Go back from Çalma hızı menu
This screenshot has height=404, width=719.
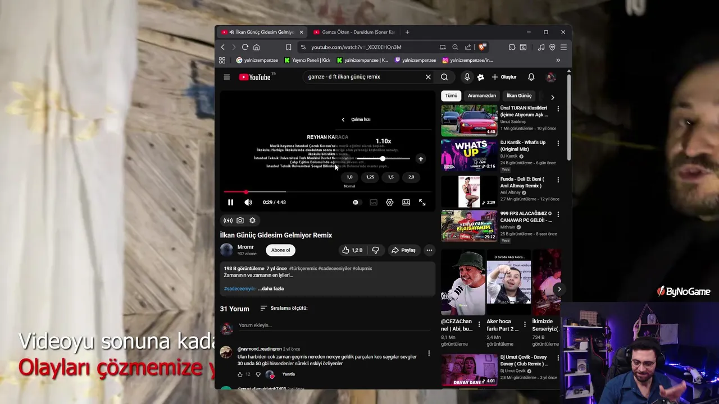(x=343, y=120)
